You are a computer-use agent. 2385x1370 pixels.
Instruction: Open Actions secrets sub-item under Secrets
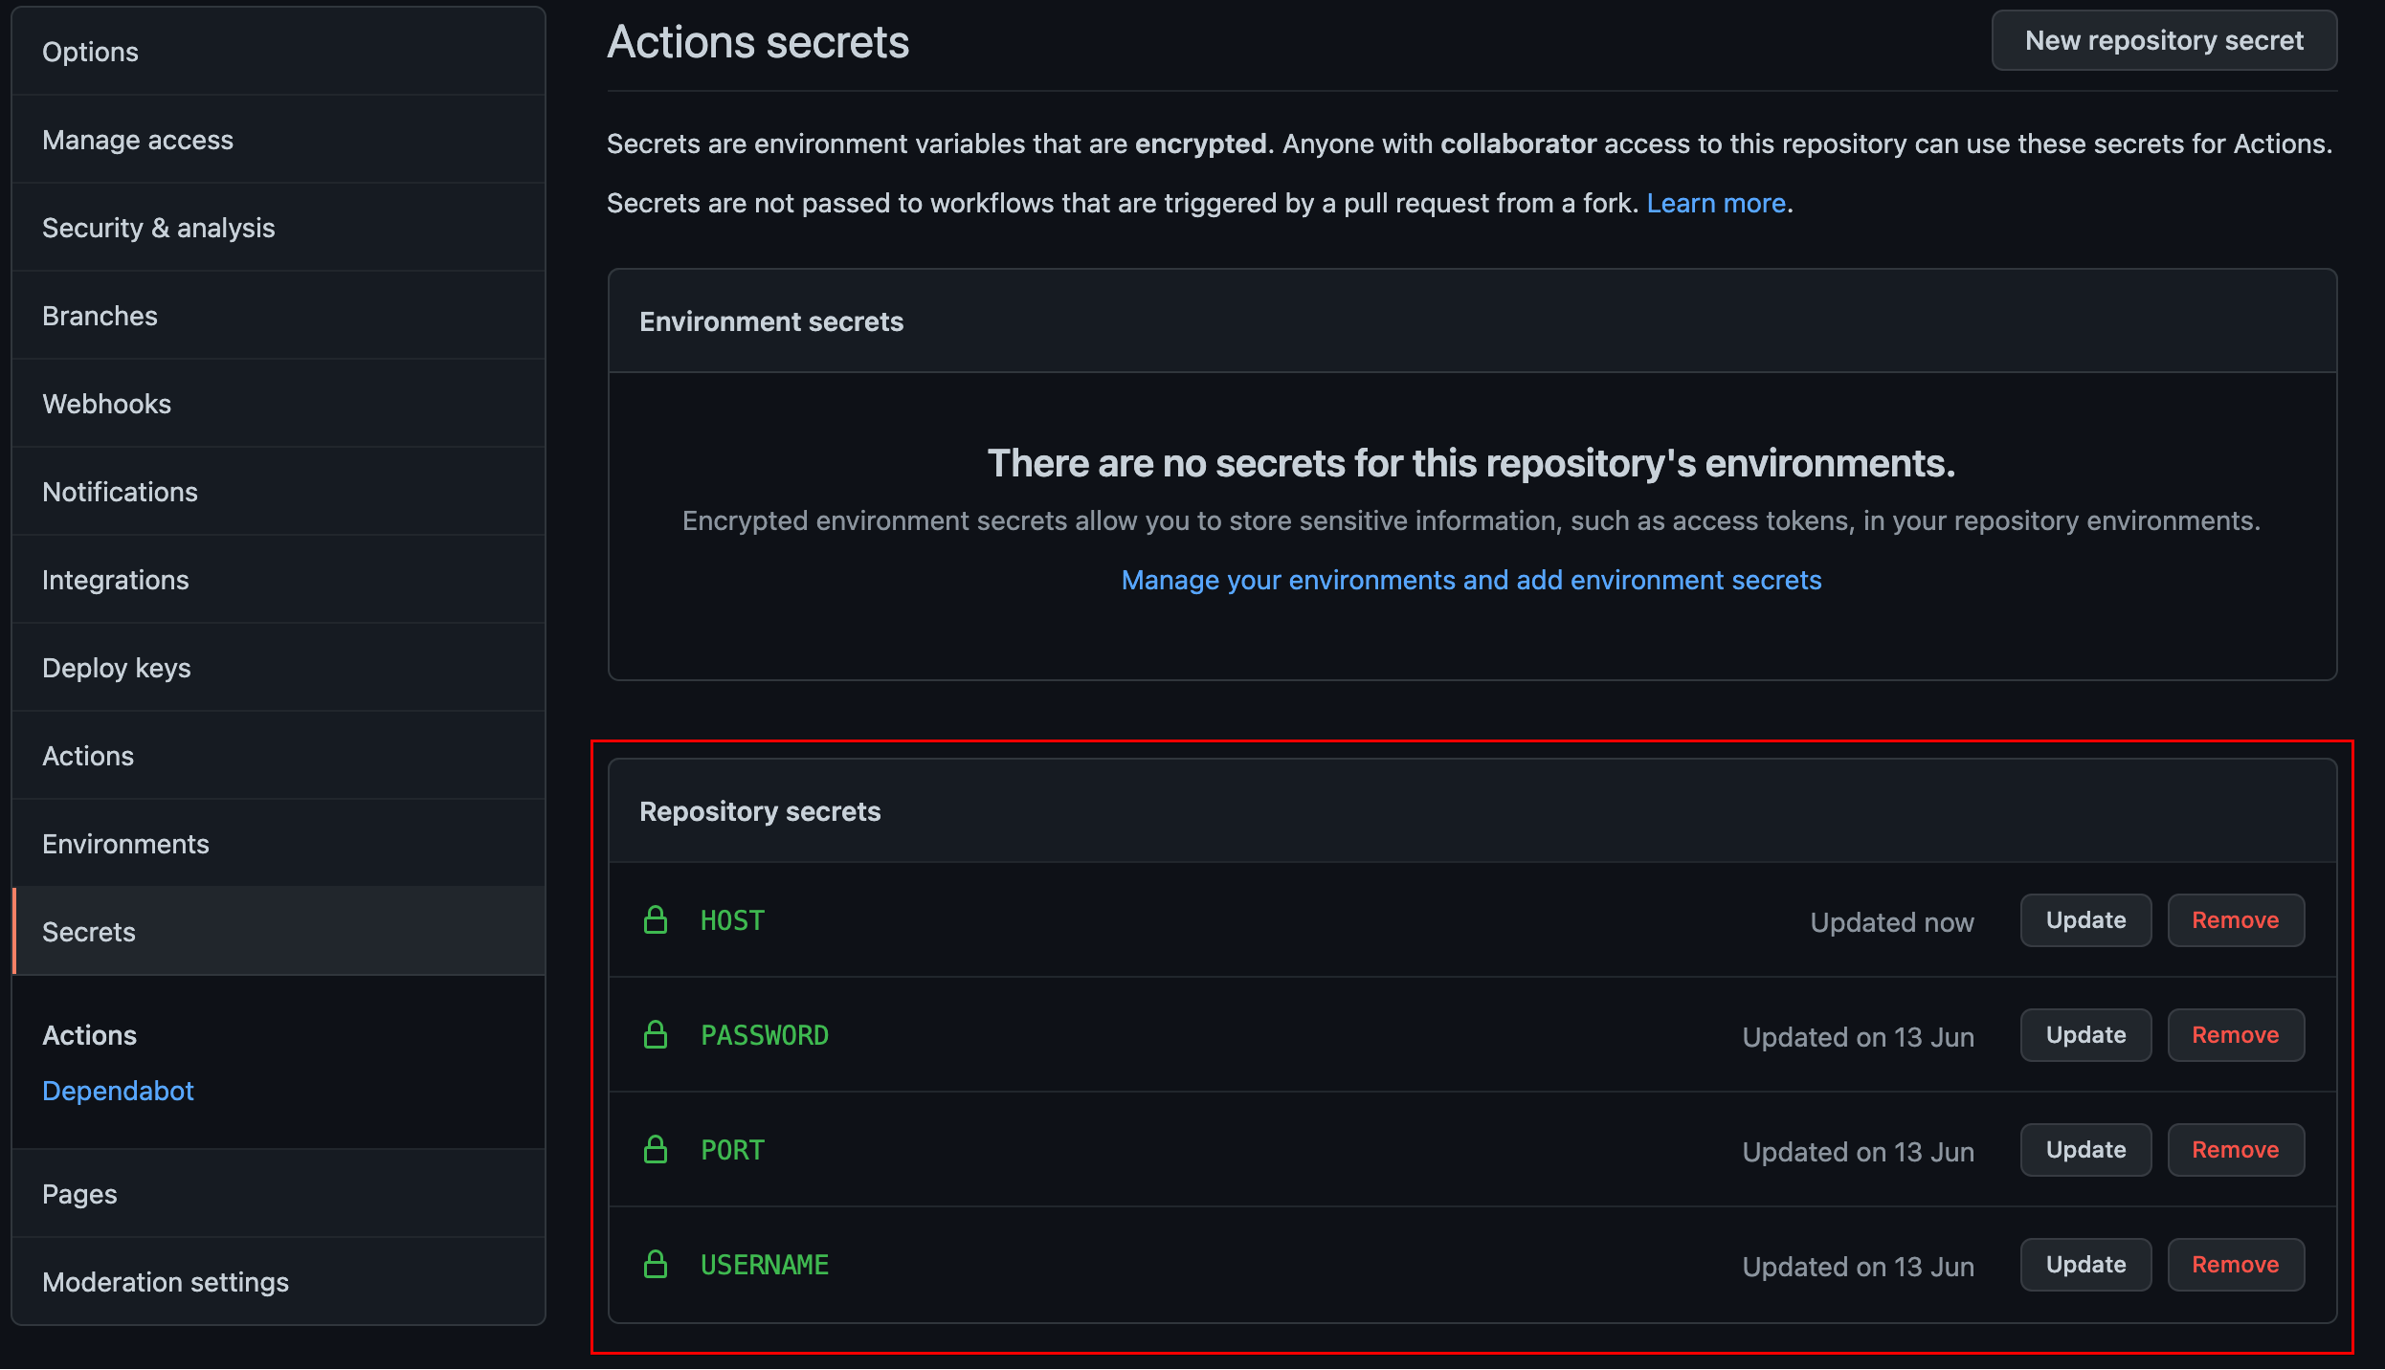pos(90,1035)
